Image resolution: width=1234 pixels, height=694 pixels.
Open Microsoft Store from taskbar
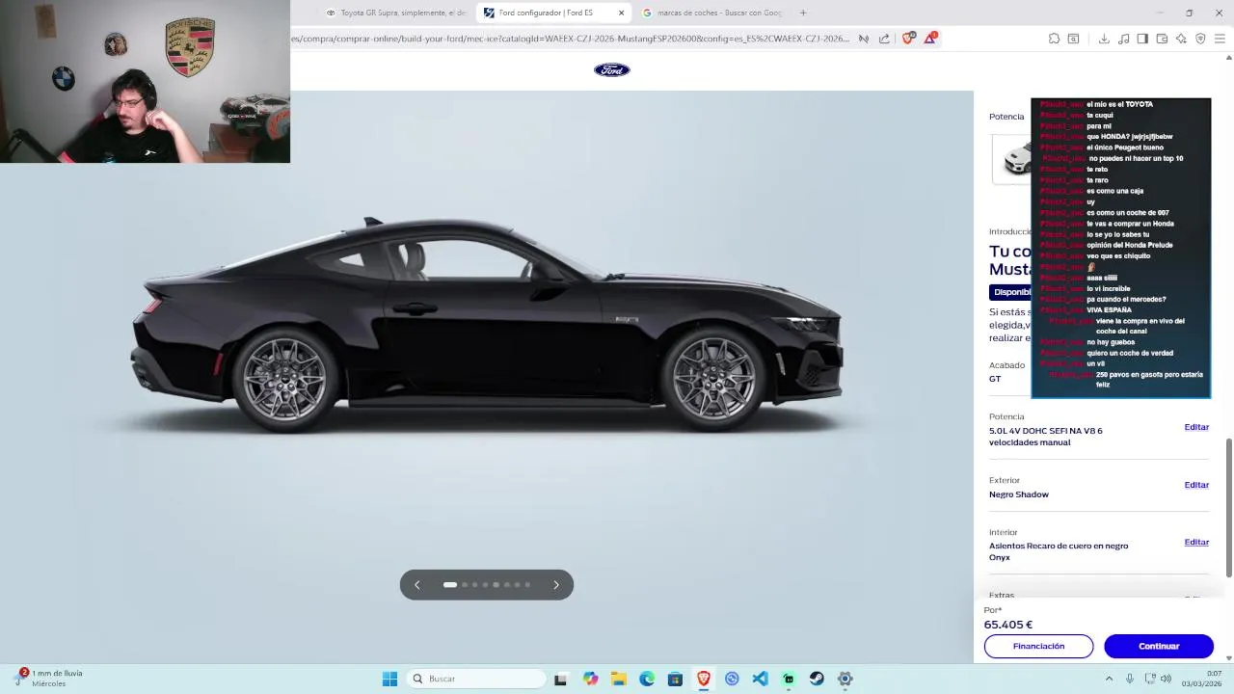[675, 679]
